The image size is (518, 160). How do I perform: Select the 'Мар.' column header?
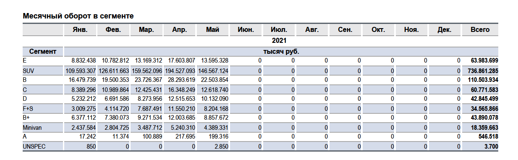pyautogui.click(x=146, y=30)
